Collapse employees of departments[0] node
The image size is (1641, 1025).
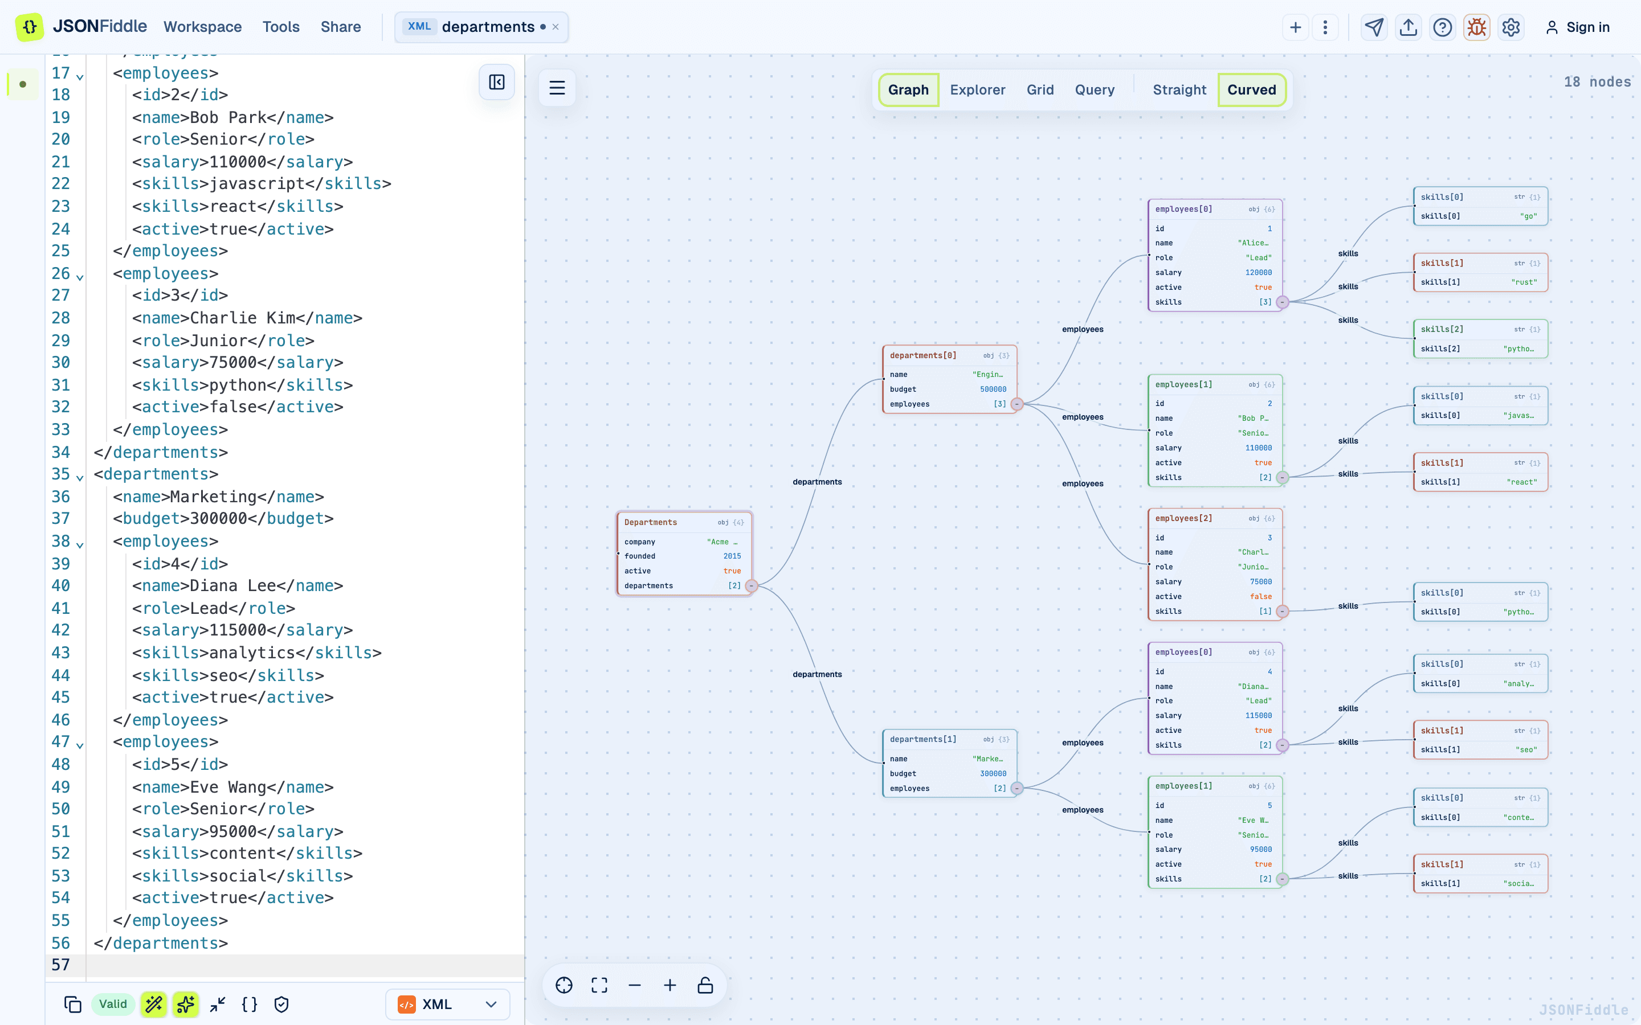click(x=1017, y=404)
